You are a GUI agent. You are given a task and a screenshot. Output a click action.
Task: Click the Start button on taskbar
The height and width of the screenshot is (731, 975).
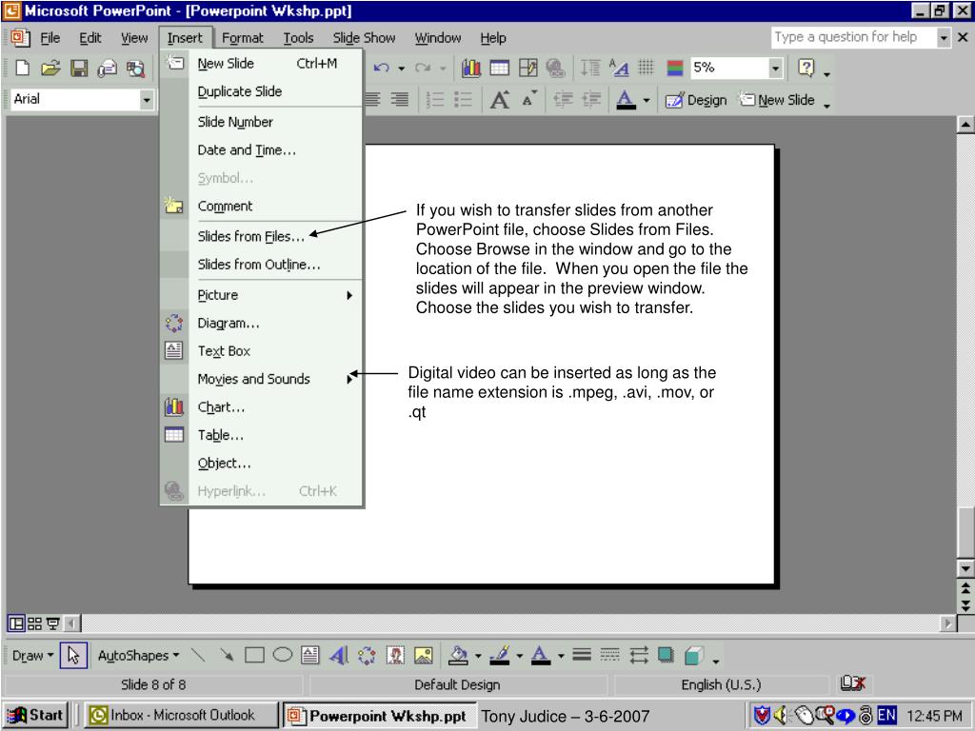(35, 715)
